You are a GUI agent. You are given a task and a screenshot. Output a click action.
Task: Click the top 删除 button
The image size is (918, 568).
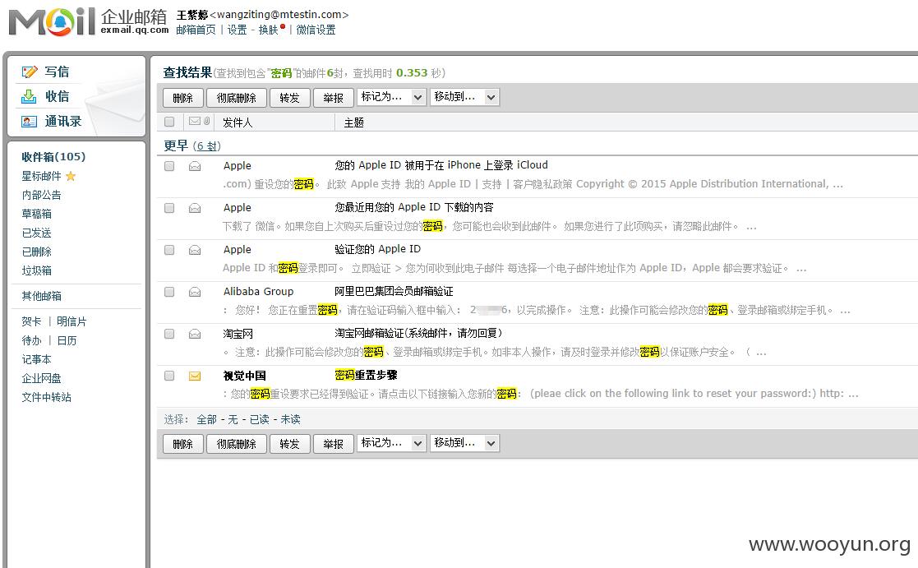pyautogui.click(x=182, y=98)
